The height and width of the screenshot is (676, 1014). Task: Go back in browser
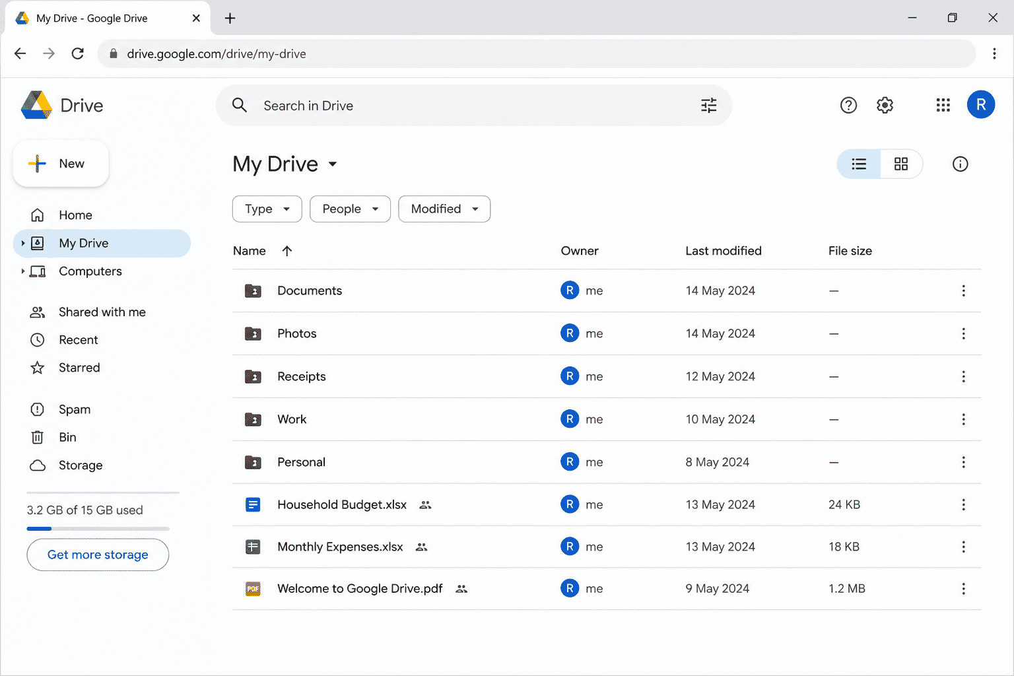(20, 53)
